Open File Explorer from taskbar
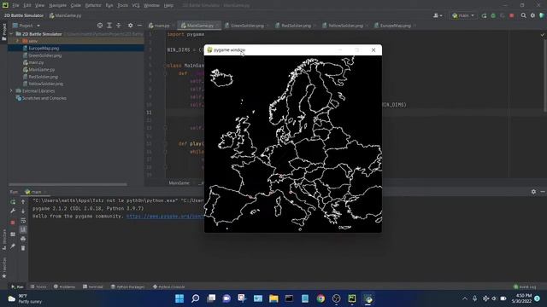 (273, 298)
